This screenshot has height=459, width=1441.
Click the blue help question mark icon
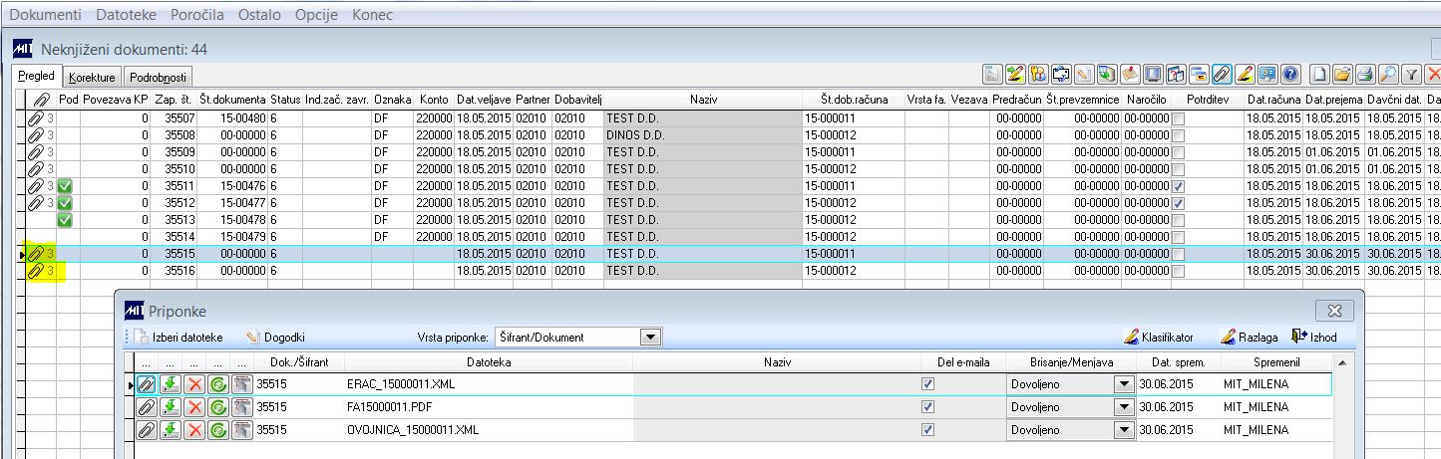click(x=1290, y=74)
